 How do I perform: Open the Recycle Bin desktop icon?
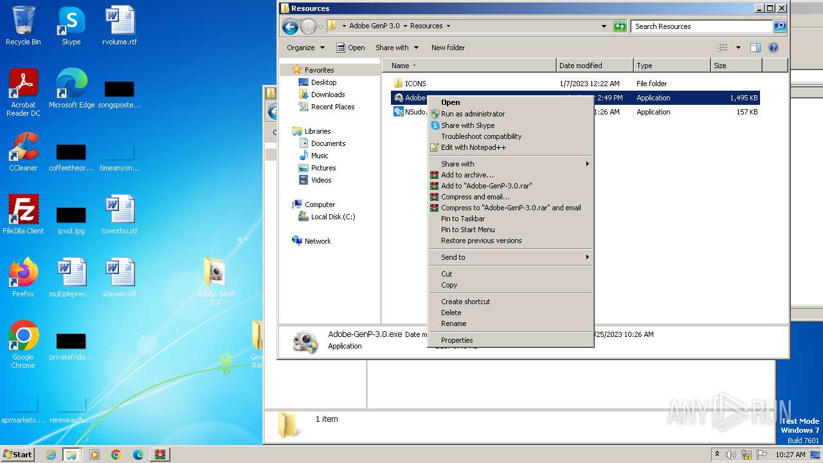[23, 26]
